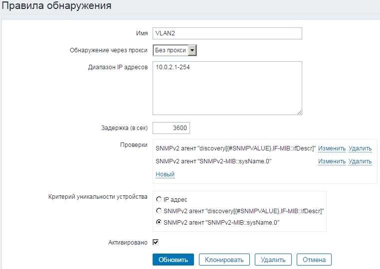This screenshot has width=380, height=269.
Task: Toggle the Активировано checkbox
Action: 156,243
